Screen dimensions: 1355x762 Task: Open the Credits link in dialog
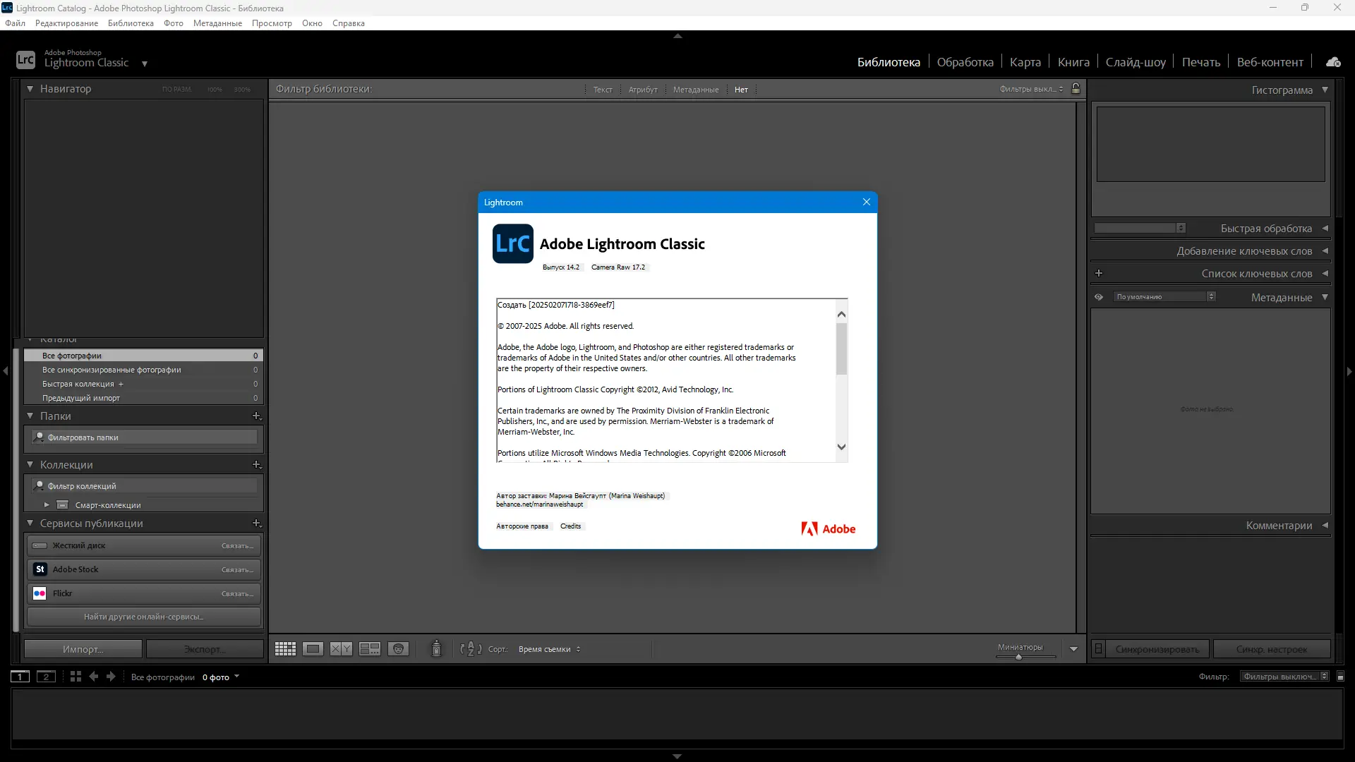tap(570, 526)
